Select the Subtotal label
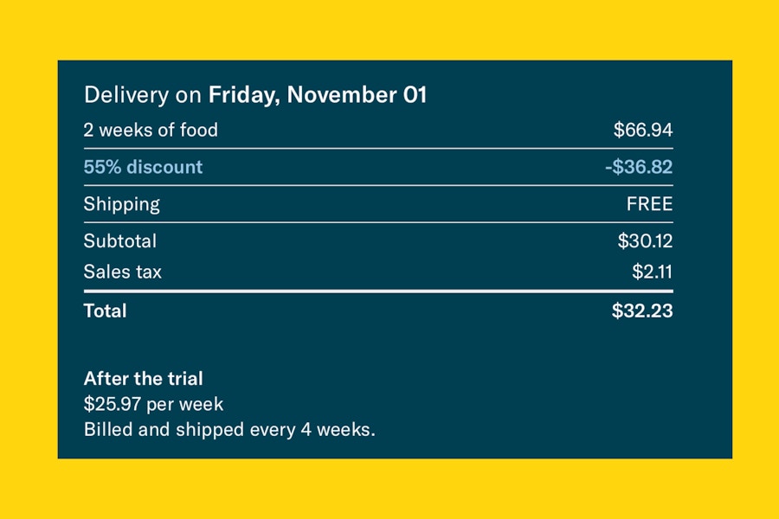The height and width of the screenshot is (519, 779). [120, 240]
